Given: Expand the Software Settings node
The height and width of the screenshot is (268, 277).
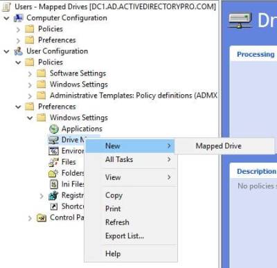Looking at the screenshot, I should [30, 73].
